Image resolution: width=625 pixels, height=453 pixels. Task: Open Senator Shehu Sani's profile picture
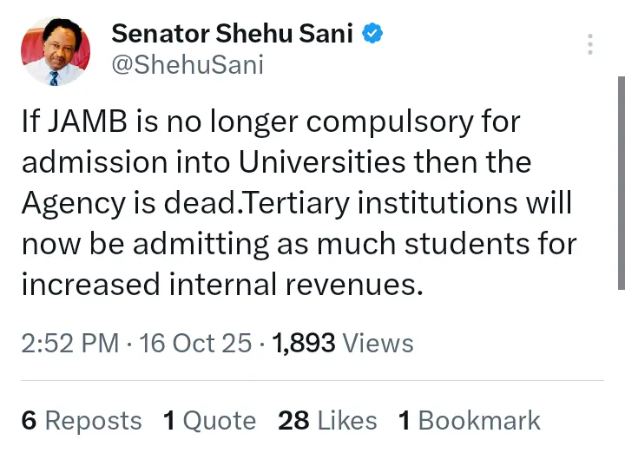(56, 49)
